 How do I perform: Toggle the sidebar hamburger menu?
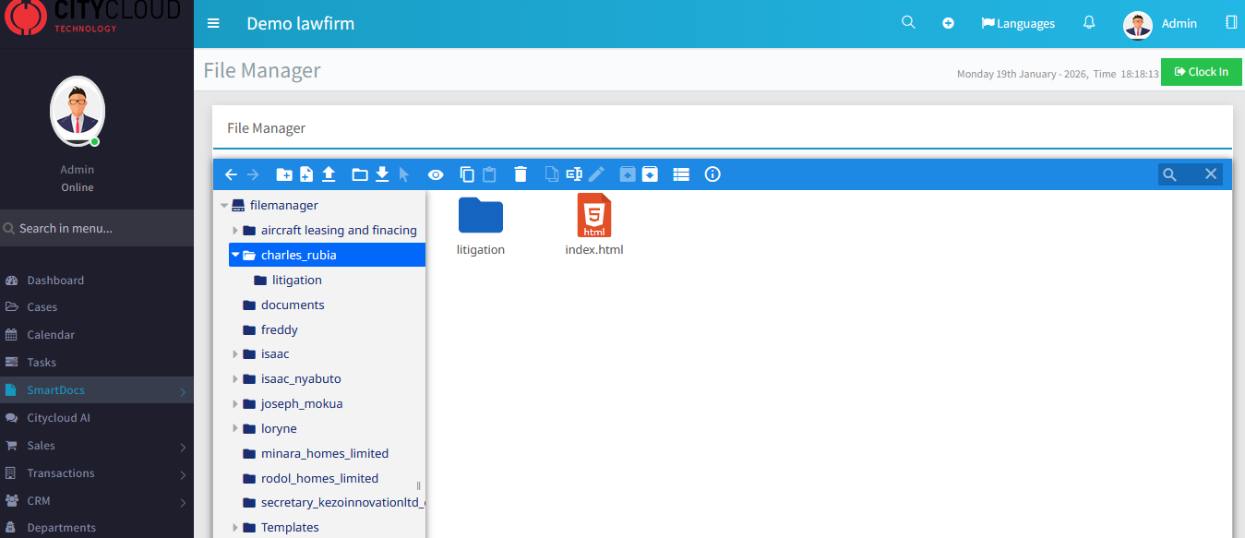[x=214, y=24]
